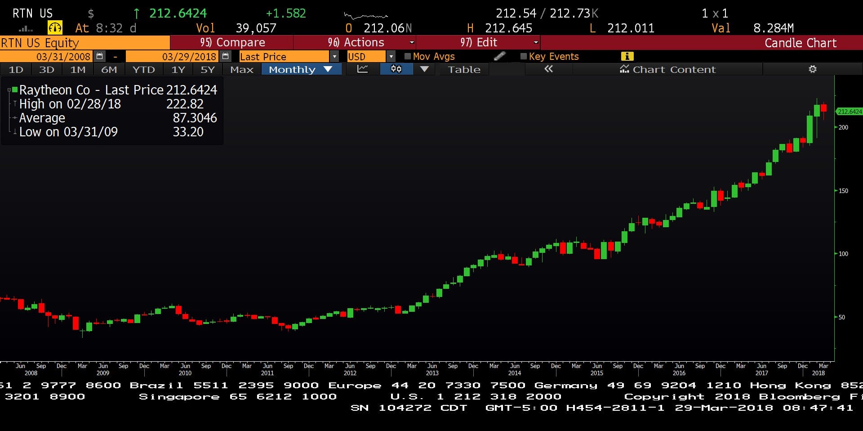The height and width of the screenshot is (431, 863).
Task: Open the end date calendar picker
Action: (x=226, y=56)
